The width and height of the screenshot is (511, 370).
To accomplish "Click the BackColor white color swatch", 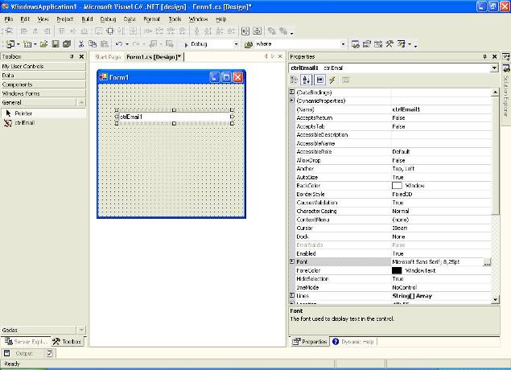I will pyautogui.click(x=397, y=186).
